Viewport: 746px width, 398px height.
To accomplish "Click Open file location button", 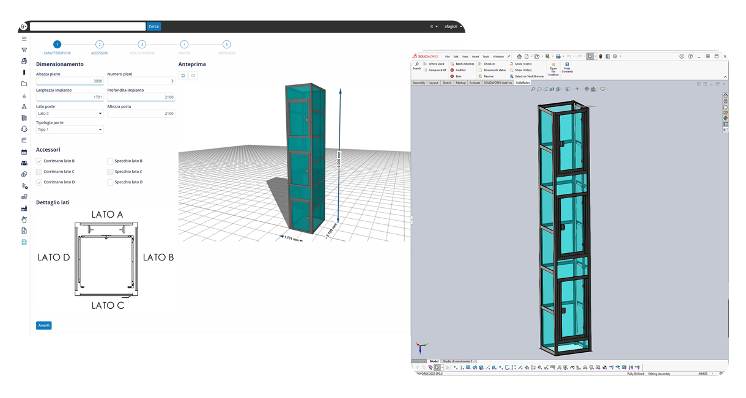I will (x=553, y=69).
